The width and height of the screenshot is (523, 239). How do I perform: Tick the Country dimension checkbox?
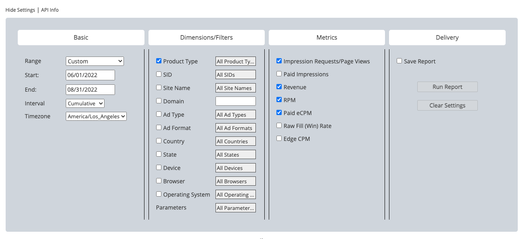tap(159, 141)
